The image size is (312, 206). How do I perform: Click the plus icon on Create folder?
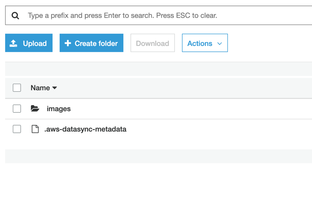pyautogui.click(x=68, y=43)
